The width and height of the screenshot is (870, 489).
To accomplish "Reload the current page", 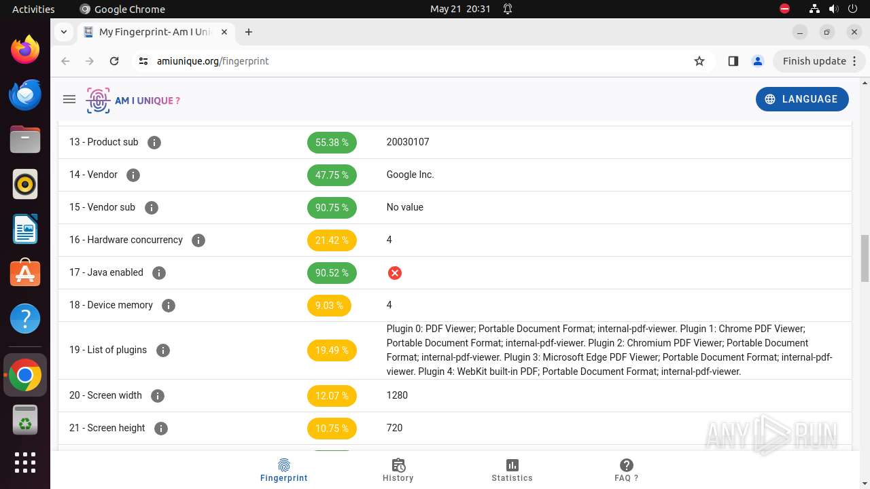I will 114,61.
